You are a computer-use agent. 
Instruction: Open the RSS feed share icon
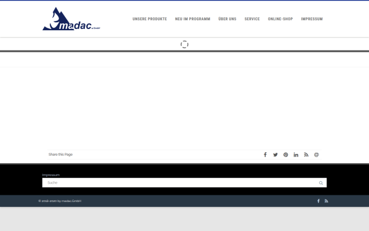click(x=306, y=155)
